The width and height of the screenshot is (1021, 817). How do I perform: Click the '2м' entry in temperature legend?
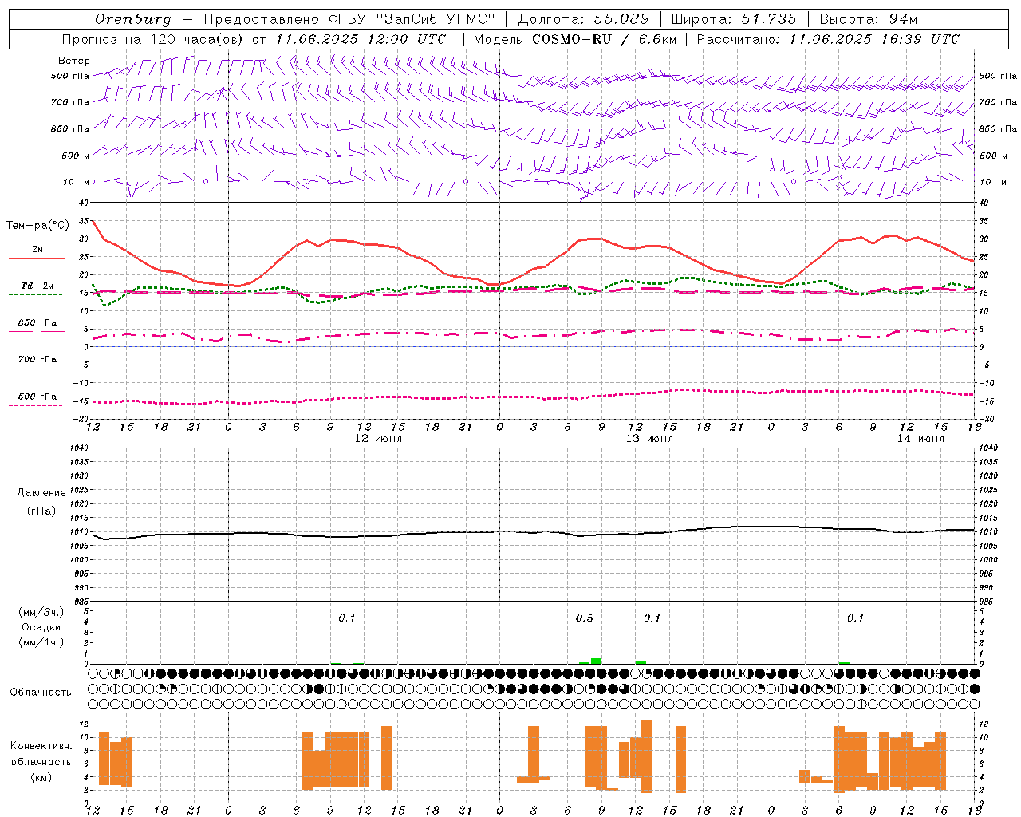(x=37, y=250)
